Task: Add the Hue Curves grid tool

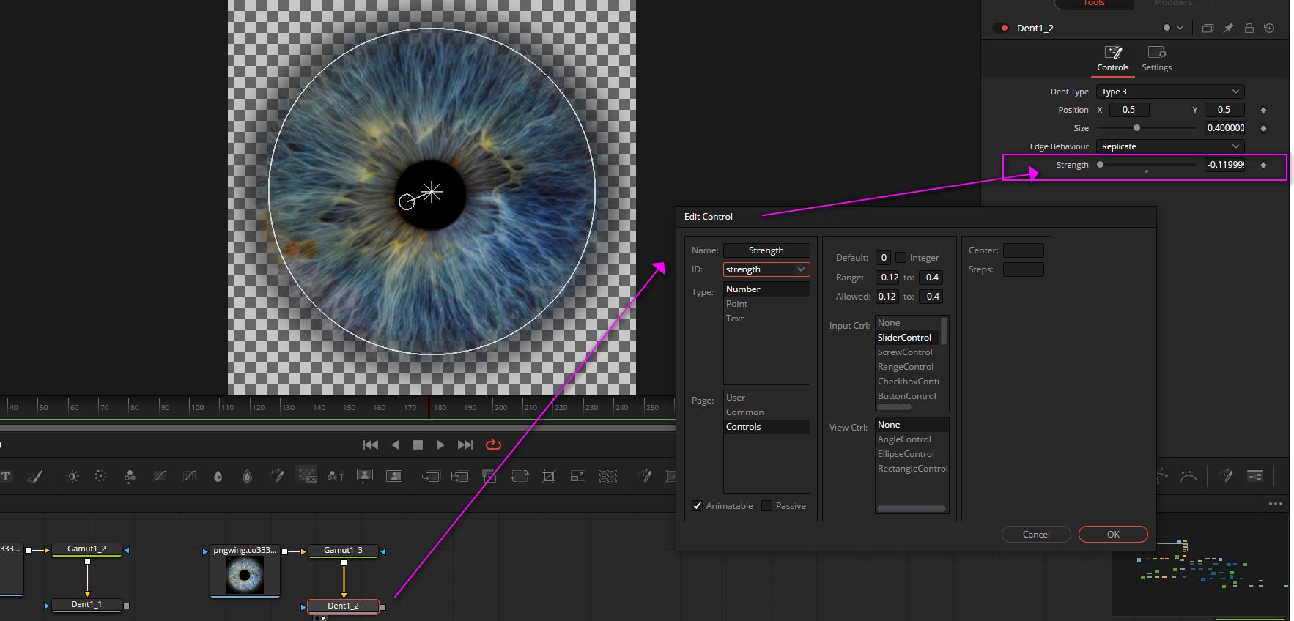Action: 189,476
